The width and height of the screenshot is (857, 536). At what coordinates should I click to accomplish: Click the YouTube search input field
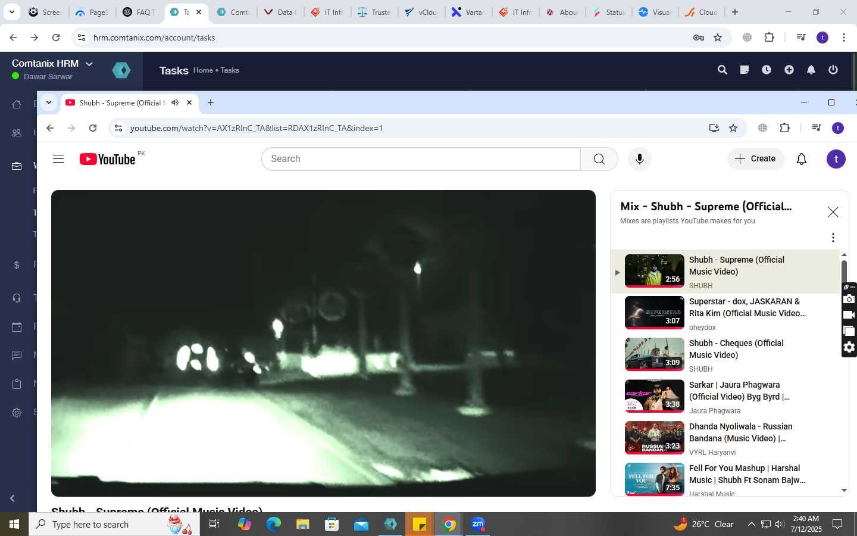click(x=421, y=159)
